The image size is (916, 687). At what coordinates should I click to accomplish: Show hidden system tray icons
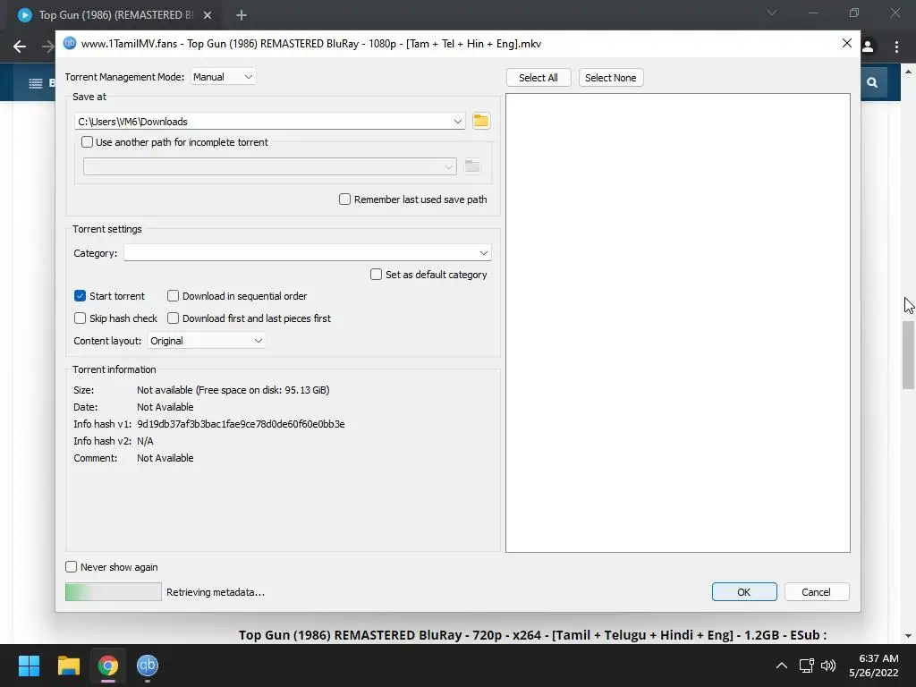pos(781,666)
